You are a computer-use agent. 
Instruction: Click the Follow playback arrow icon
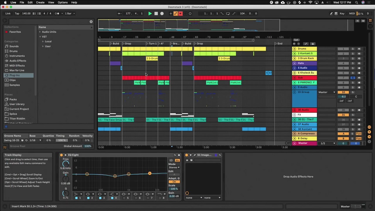click(x=120, y=13)
